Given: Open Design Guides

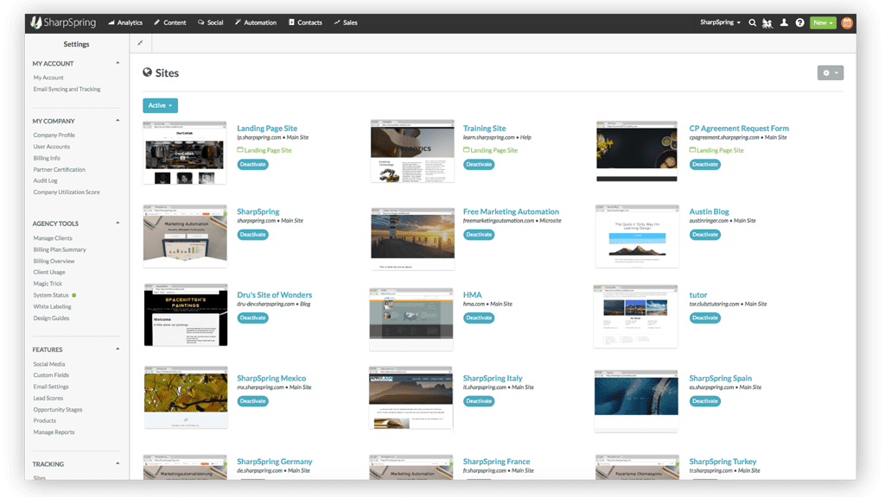Looking at the screenshot, I should 51,318.
